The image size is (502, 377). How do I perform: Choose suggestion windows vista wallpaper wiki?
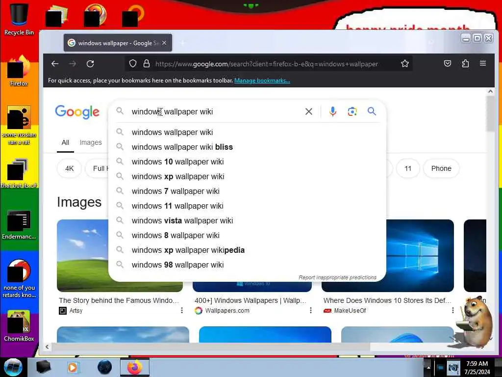click(247, 220)
